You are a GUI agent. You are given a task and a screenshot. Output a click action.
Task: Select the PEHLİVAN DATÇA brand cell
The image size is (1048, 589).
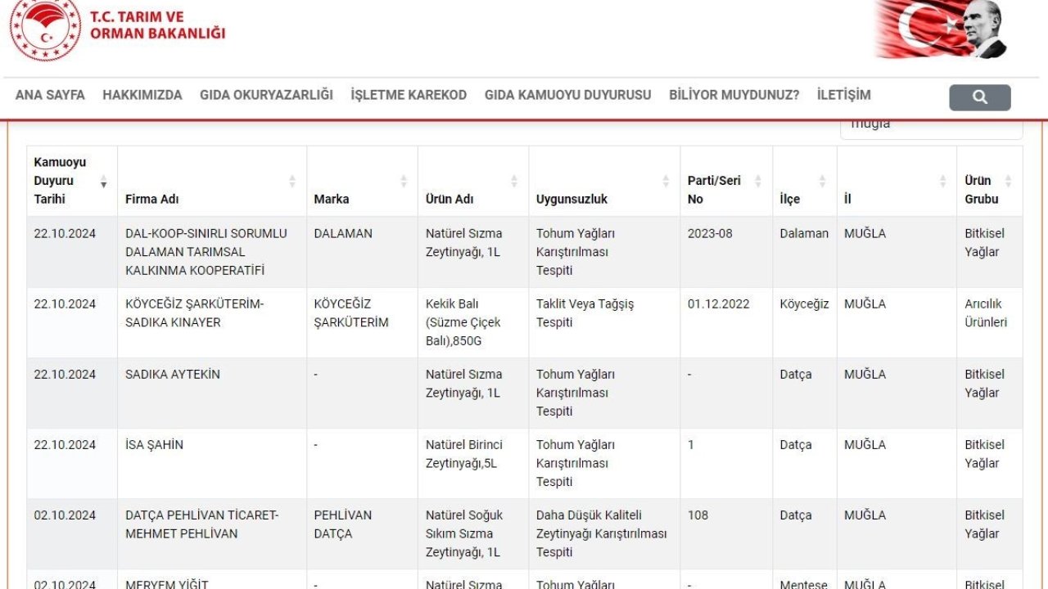[362, 533]
